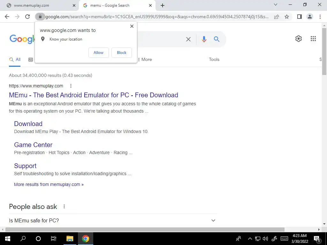Open the touch keyboard icon
Viewport: 327px width, 245px height.
tap(284, 239)
